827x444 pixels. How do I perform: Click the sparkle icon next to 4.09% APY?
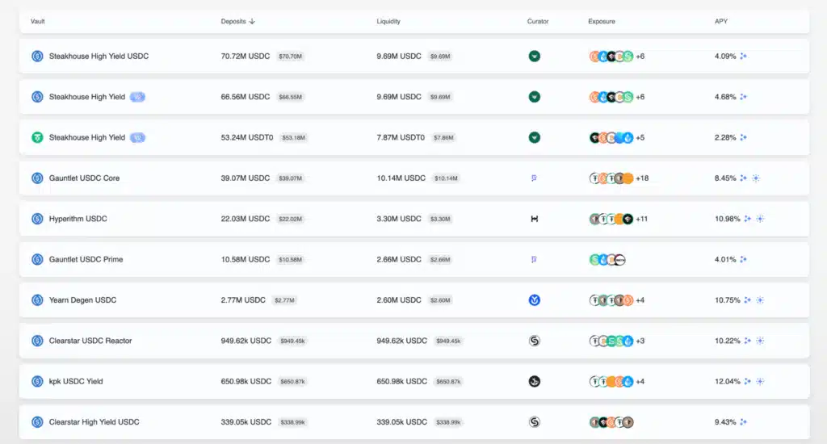(x=744, y=57)
